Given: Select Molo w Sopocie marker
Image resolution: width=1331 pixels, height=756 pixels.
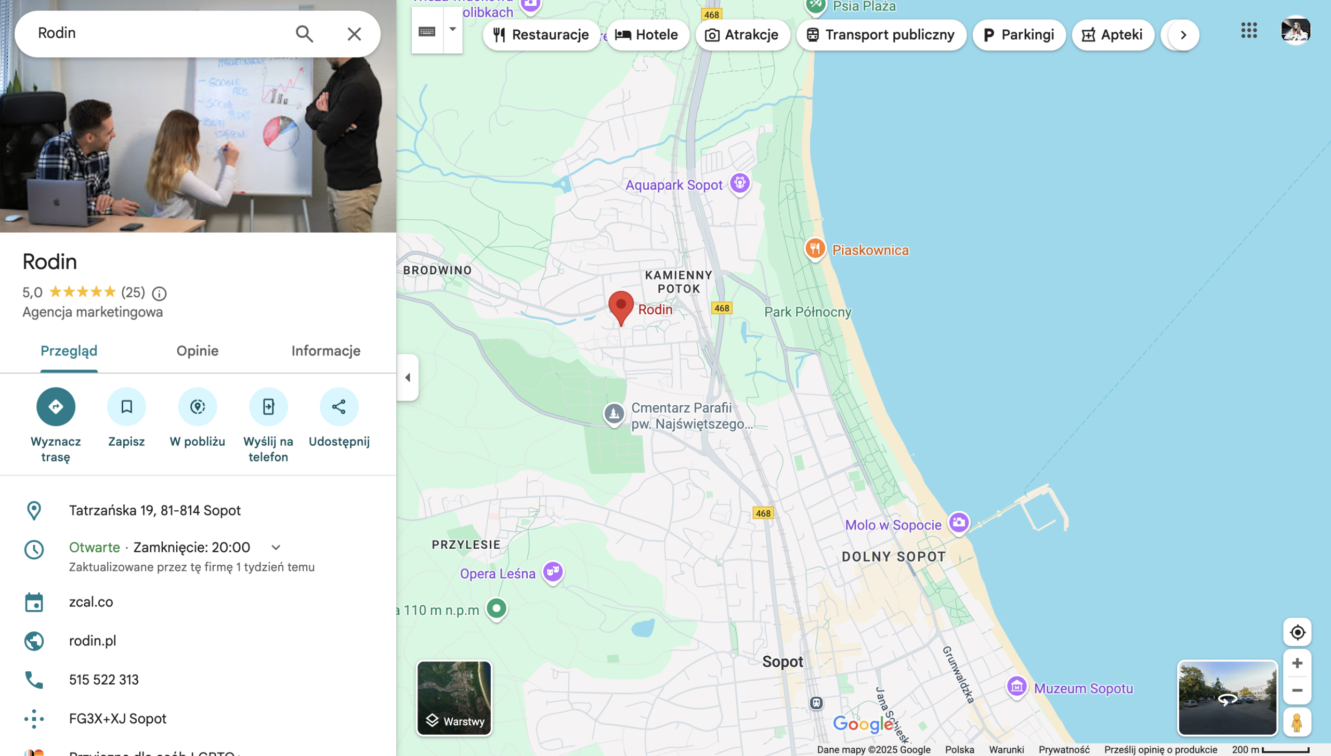Looking at the screenshot, I should coord(959,523).
